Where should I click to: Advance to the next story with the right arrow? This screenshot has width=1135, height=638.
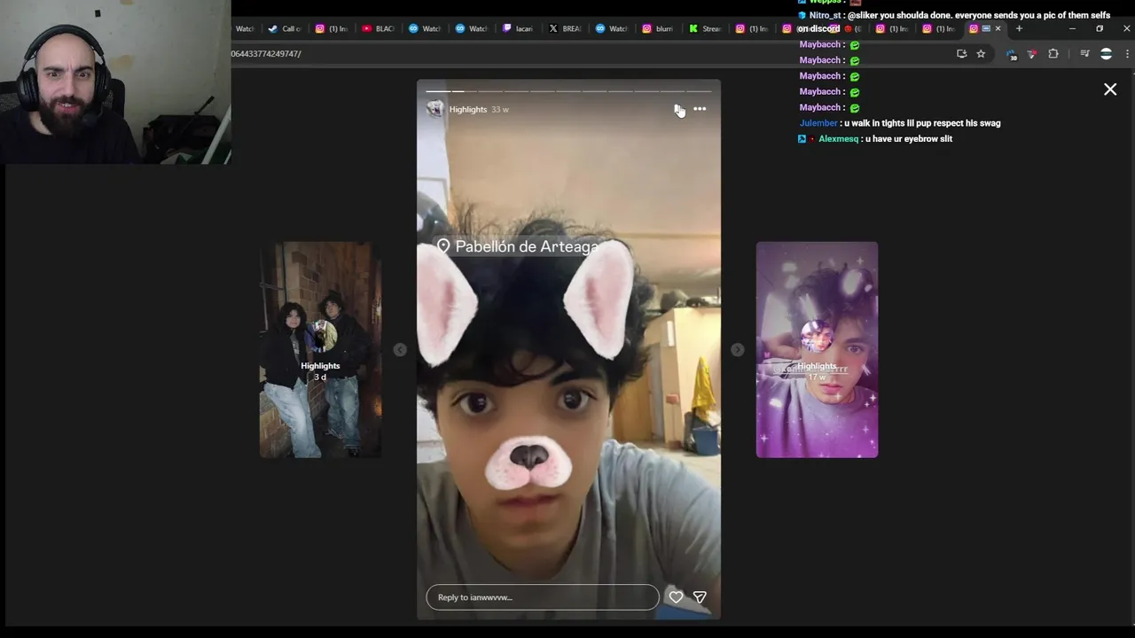pos(737,350)
